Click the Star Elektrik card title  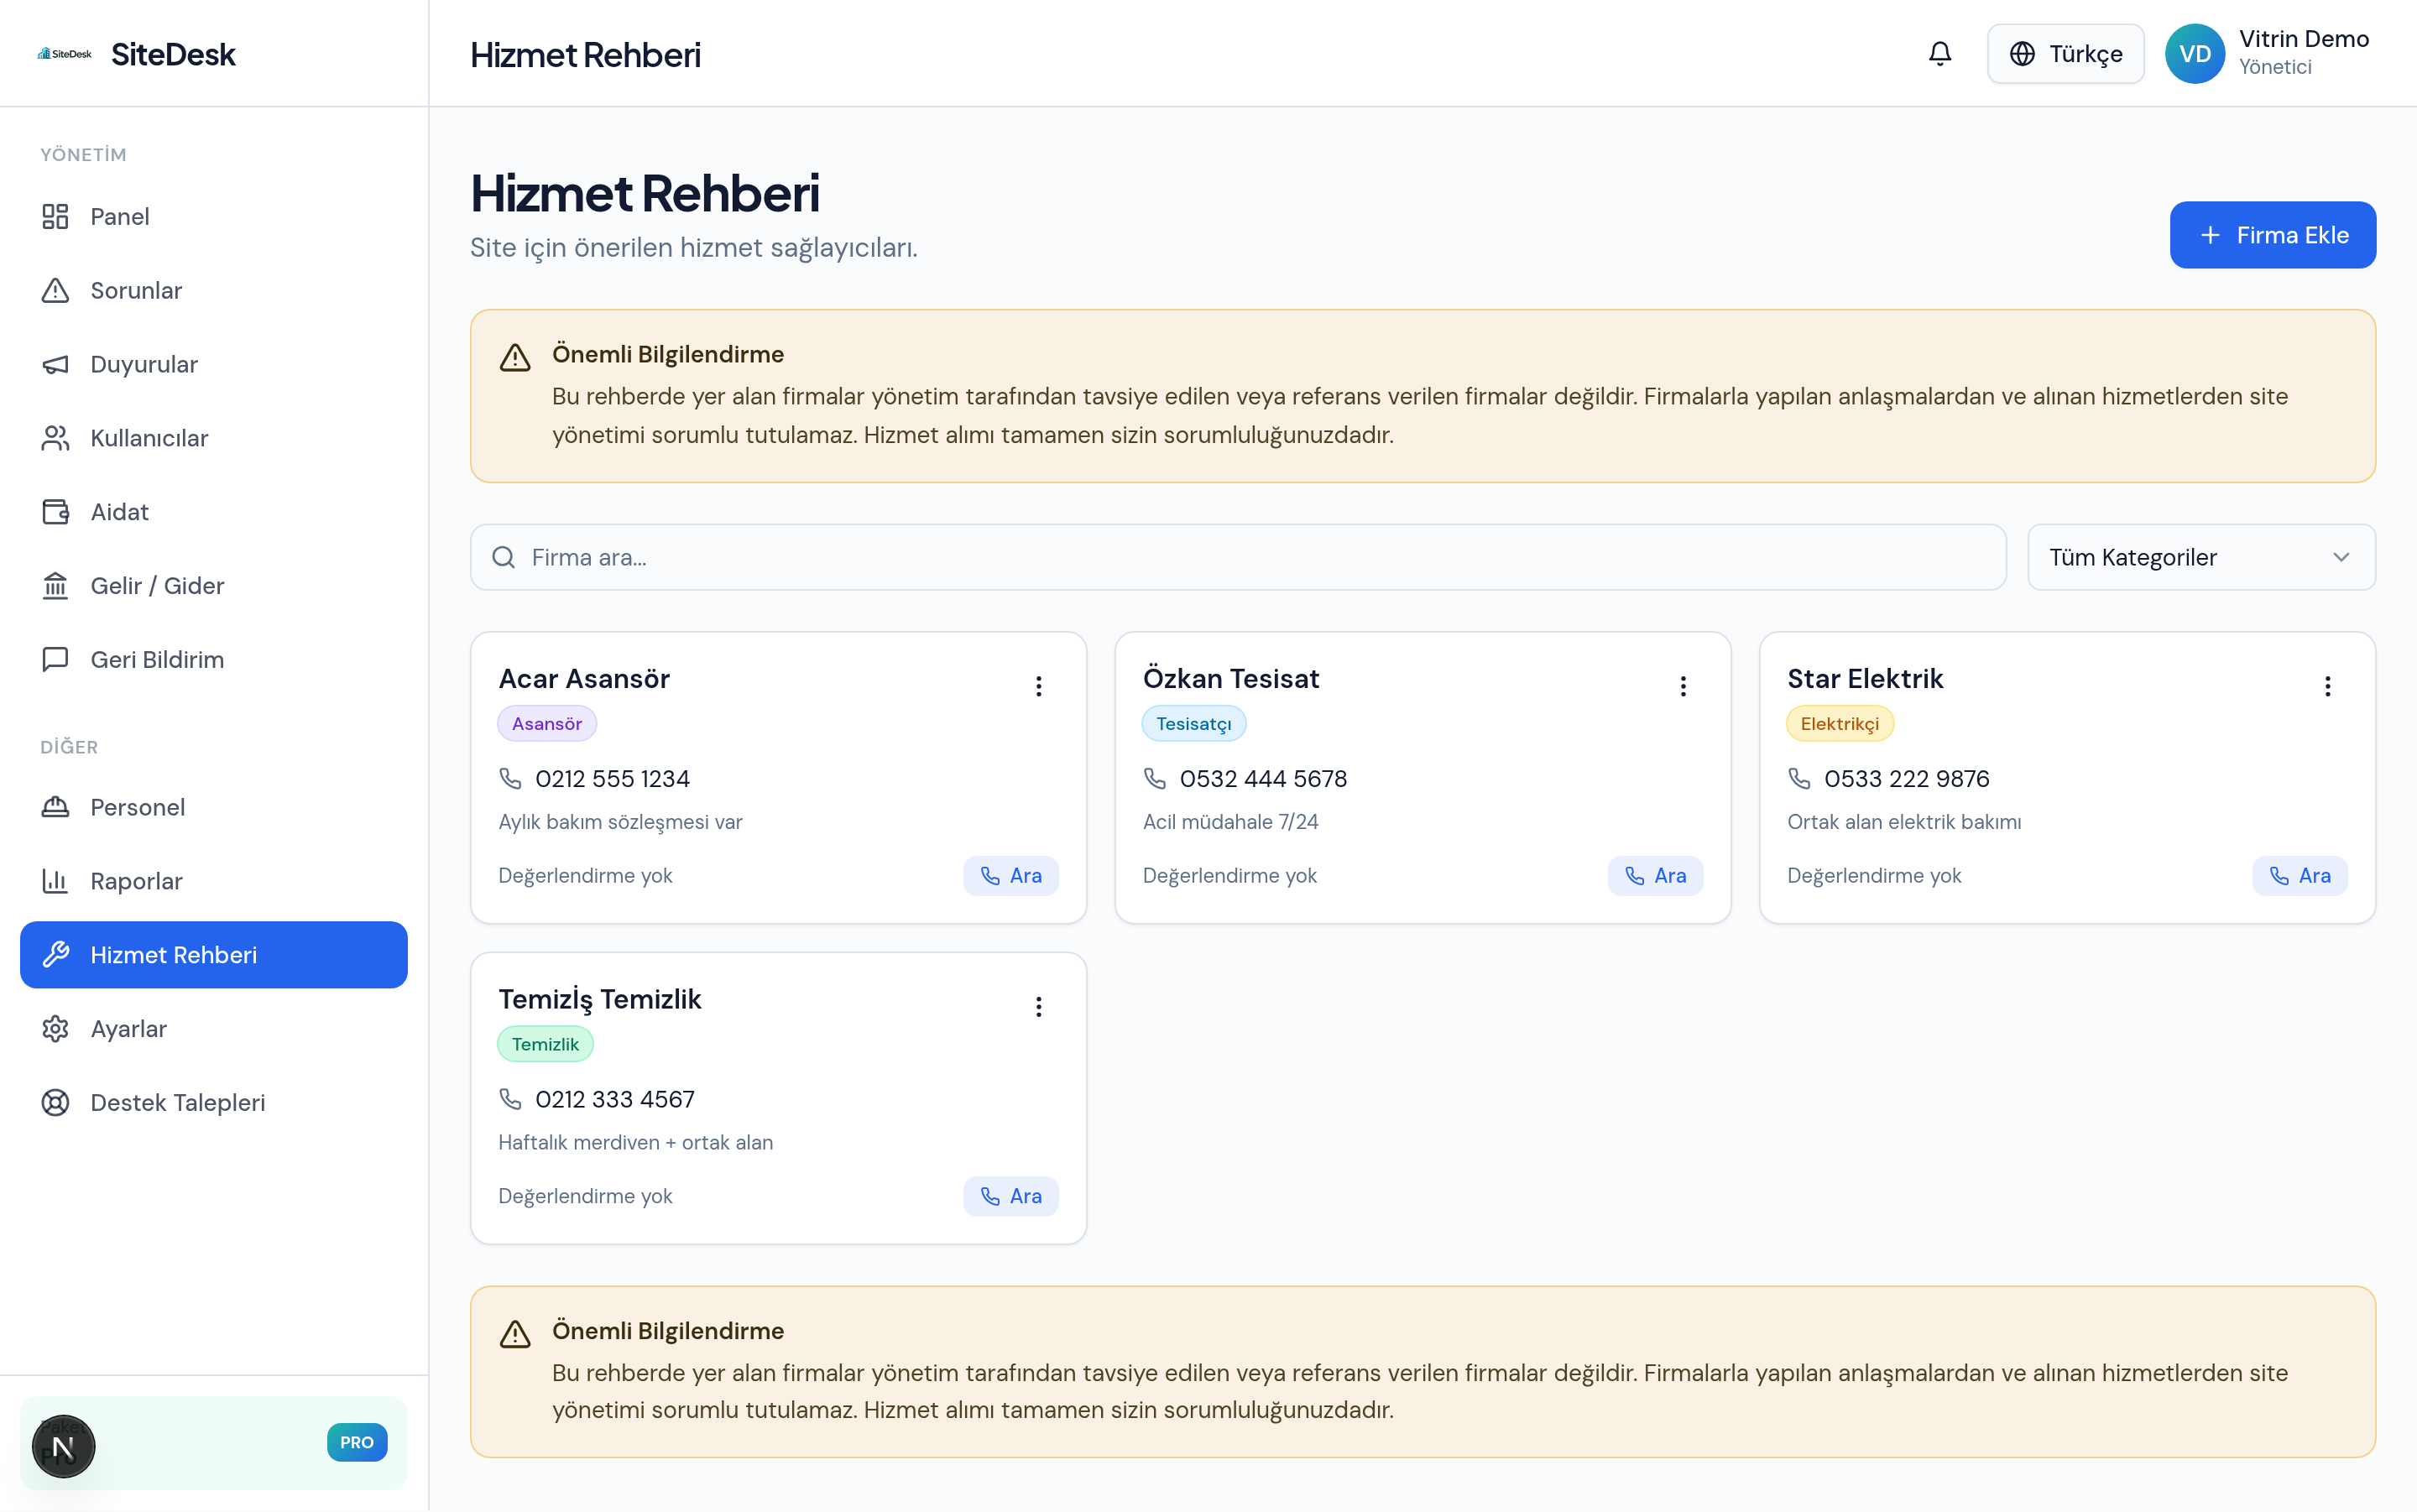click(1865, 679)
